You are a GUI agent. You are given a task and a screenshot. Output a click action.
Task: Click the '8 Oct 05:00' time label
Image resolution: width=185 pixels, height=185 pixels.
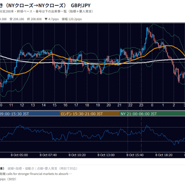19,155
